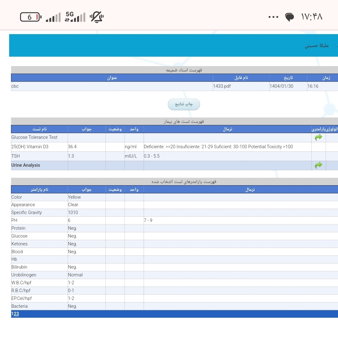Open Urine Analysis parameters green arrow
The width and height of the screenshot is (338, 346).
point(318,165)
